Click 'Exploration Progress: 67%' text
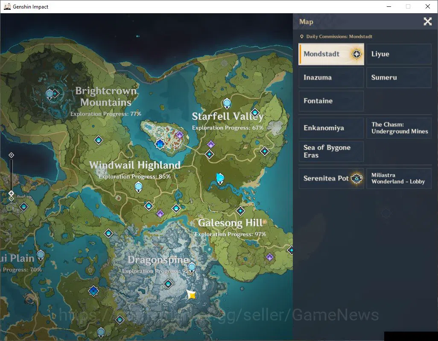Screen dimensions: 438x341 tap(228, 128)
